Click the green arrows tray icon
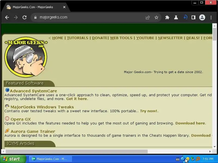This screenshot has height=163, width=218. click(x=193, y=159)
